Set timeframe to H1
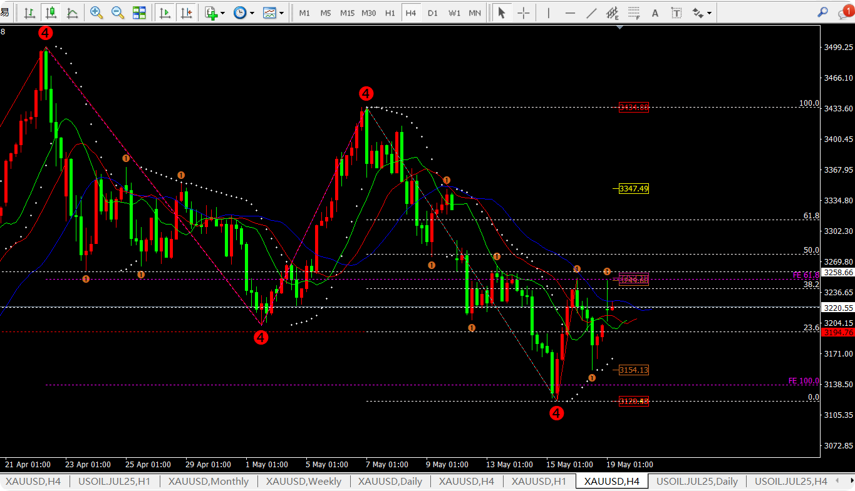This screenshot has height=491, width=855. coord(390,13)
